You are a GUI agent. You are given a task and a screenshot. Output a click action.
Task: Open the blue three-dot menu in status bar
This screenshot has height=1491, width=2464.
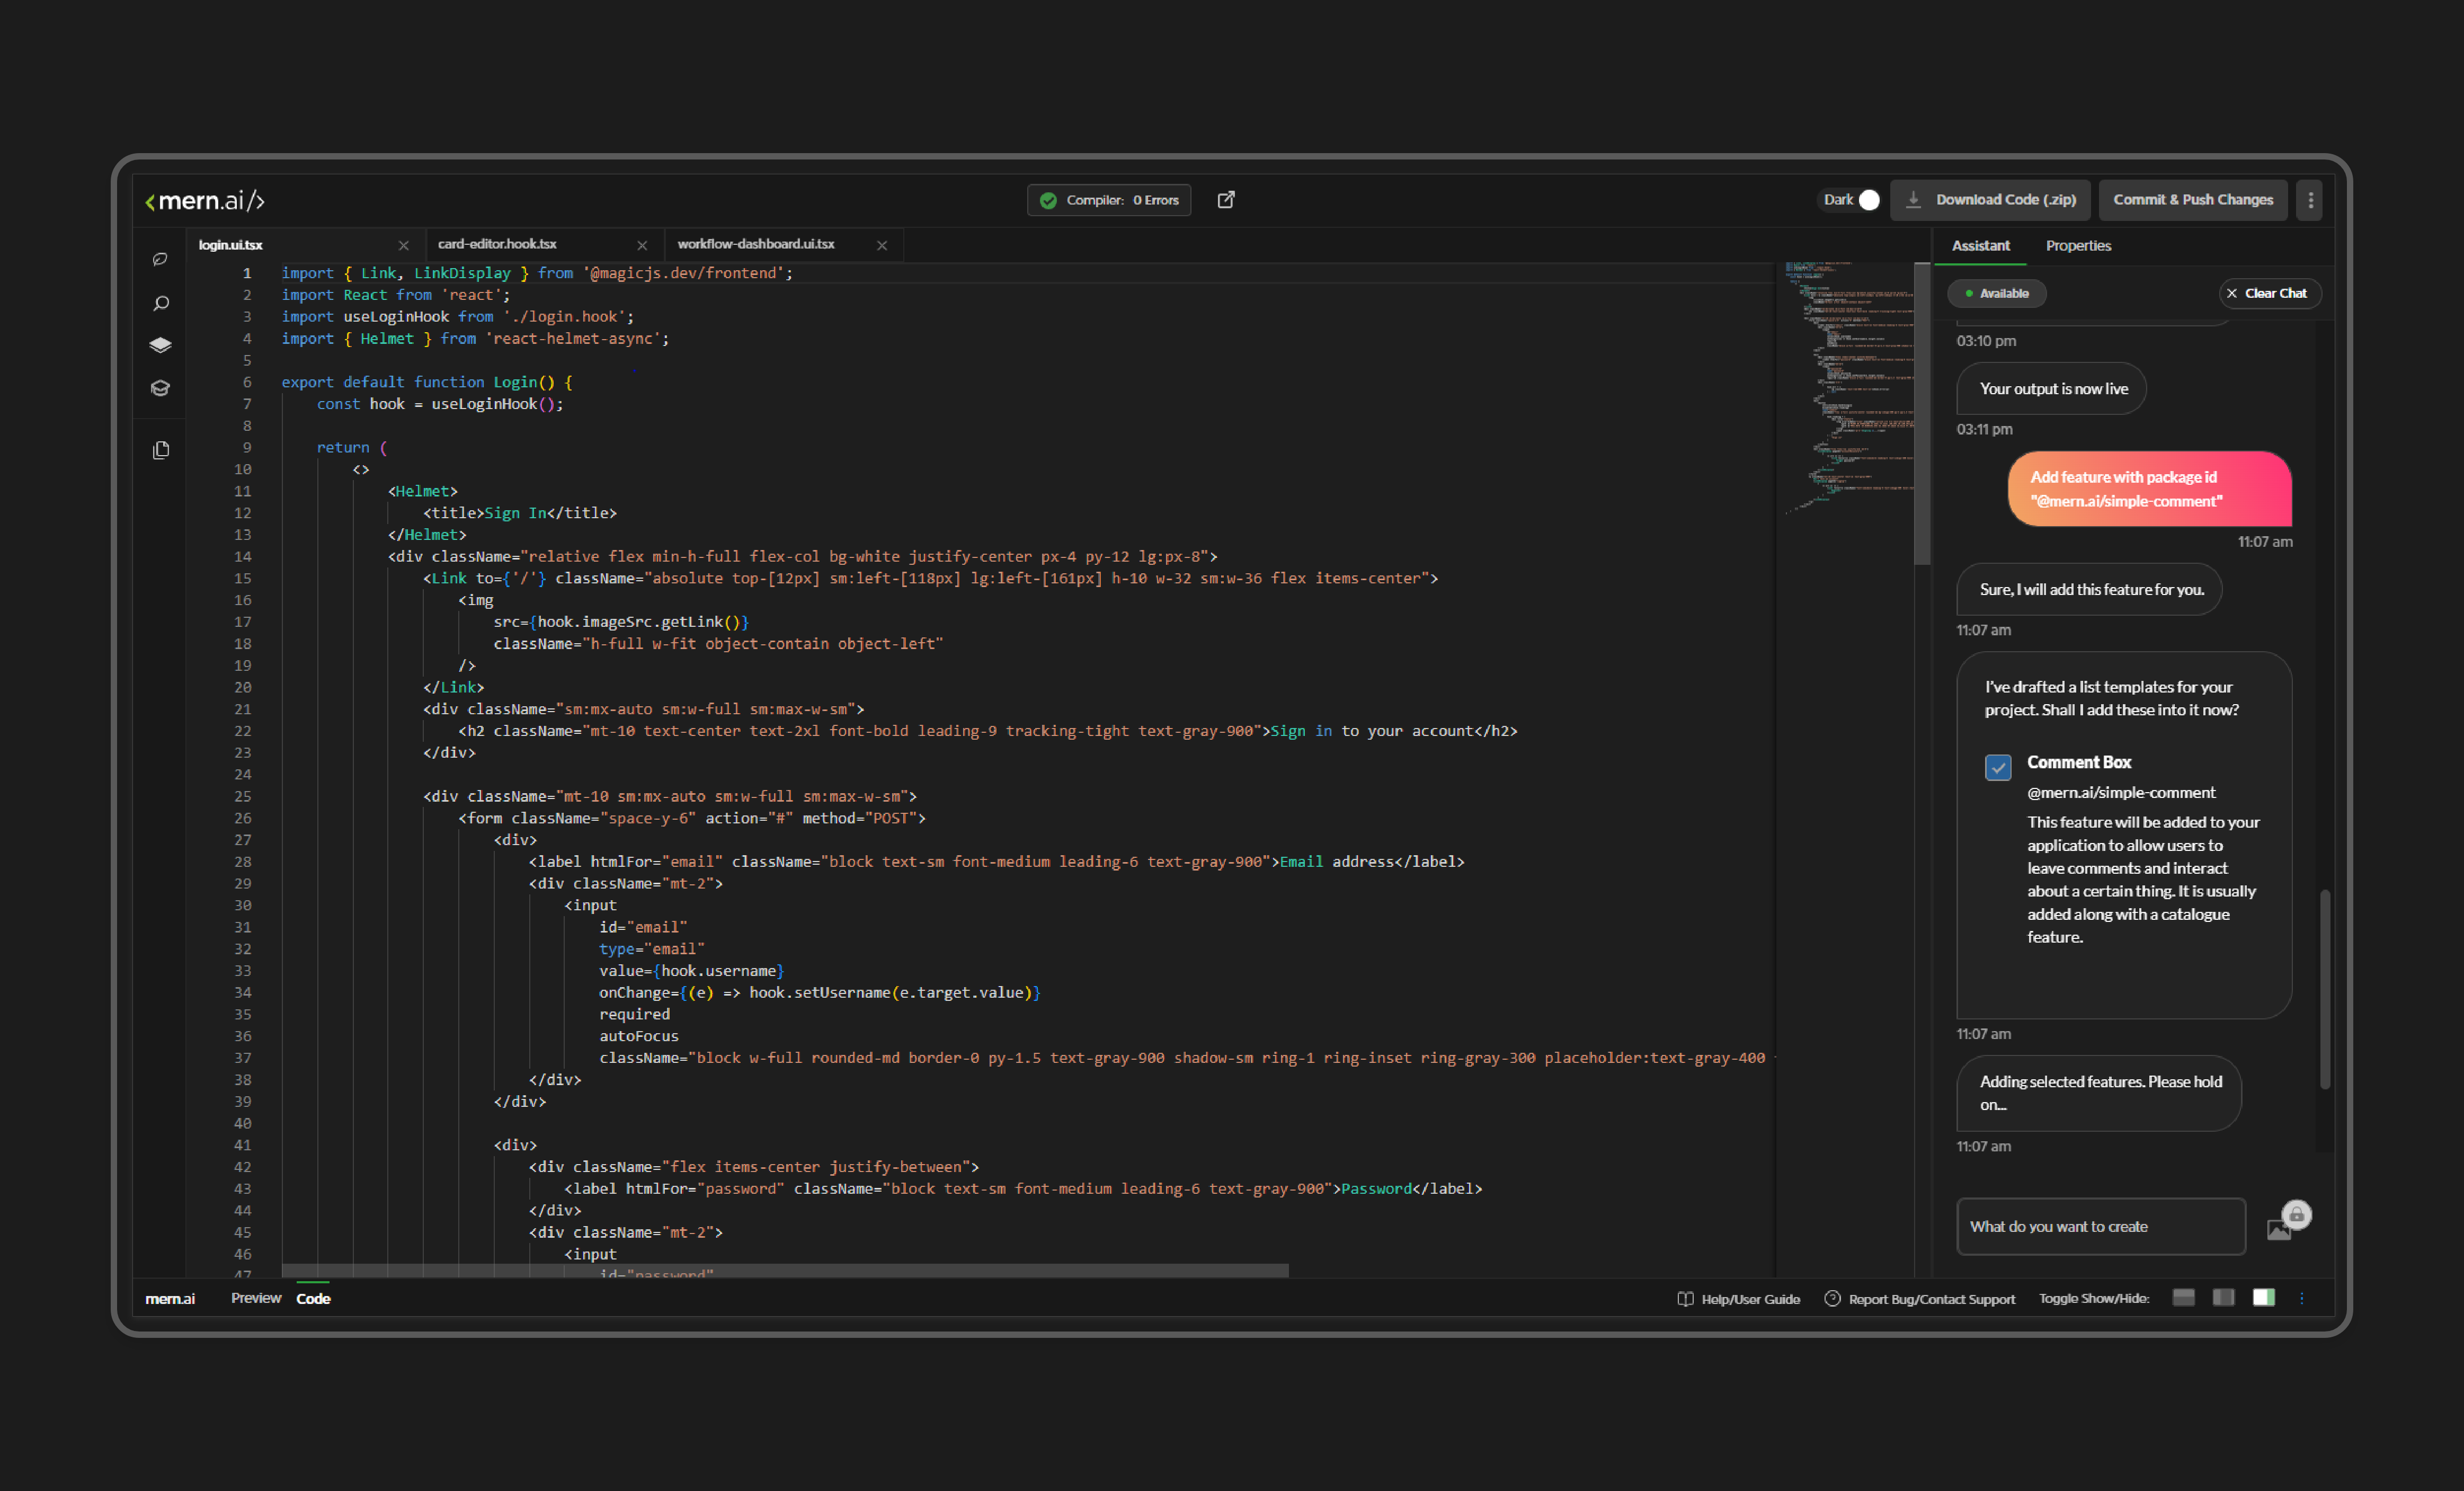[x=2301, y=1298]
